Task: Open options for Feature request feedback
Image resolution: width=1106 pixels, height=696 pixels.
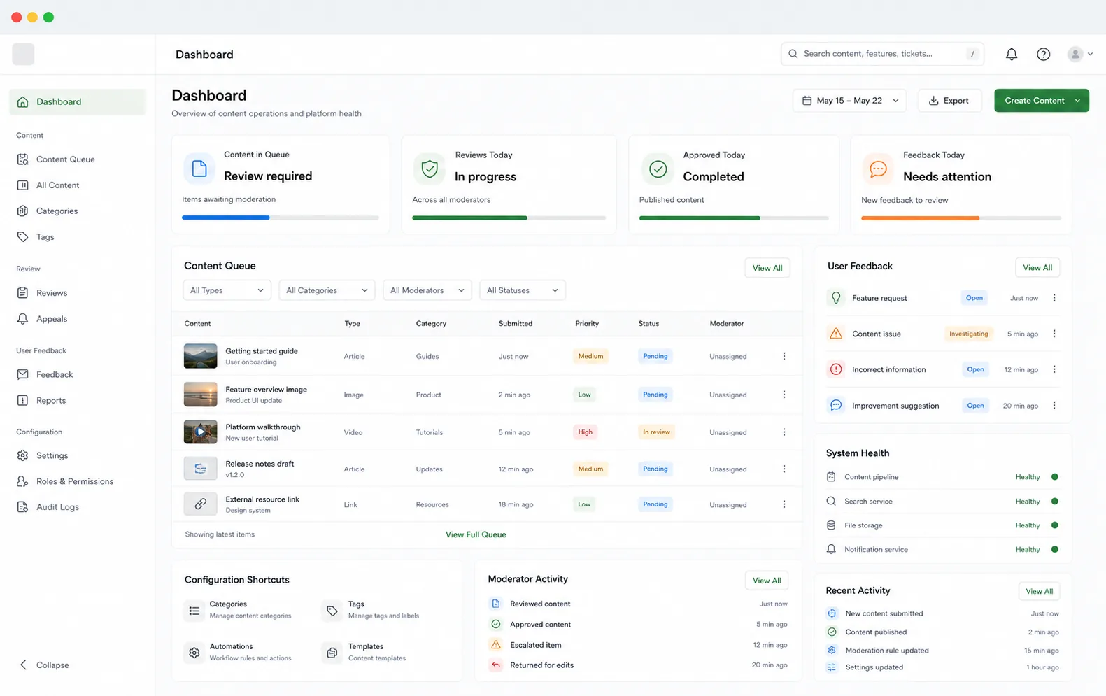Action: 1054,298
